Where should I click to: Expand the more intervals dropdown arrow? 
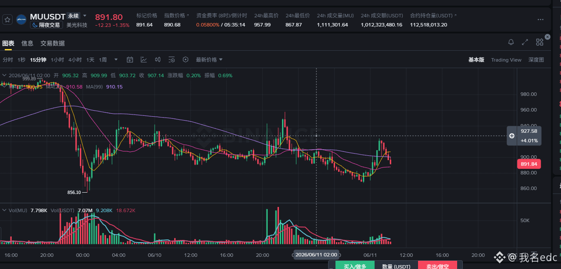(x=116, y=60)
